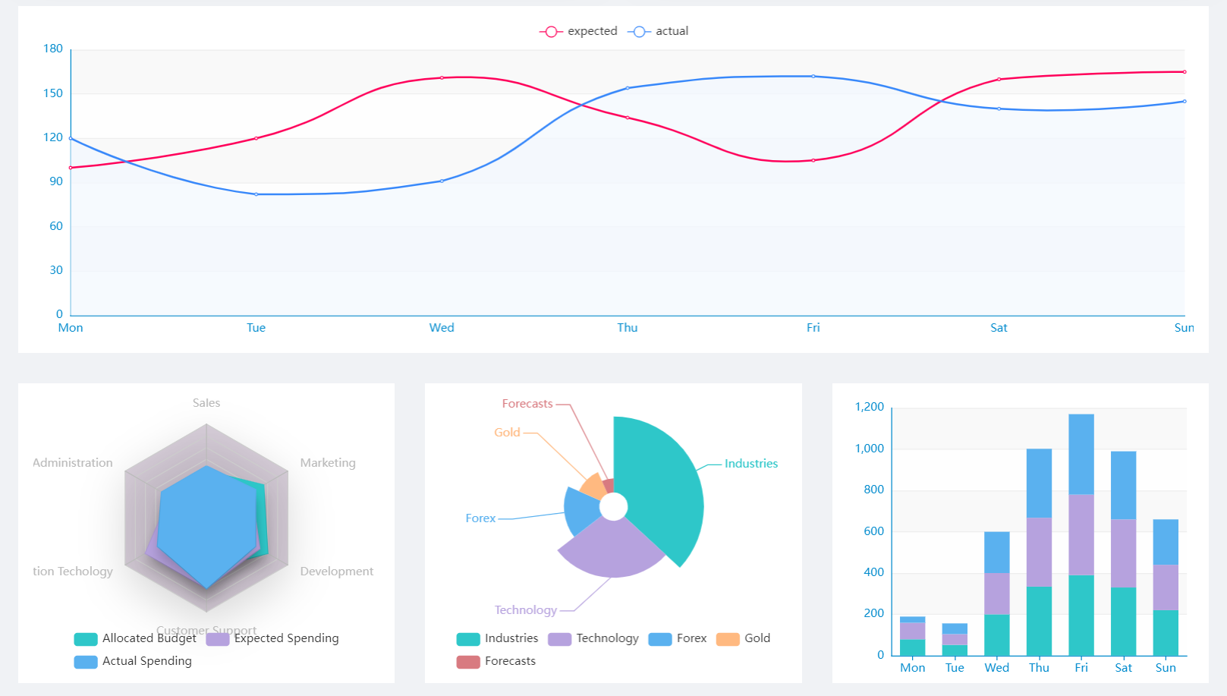Toggle Allocated Budget radar legend
Image resolution: width=1227 pixels, height=696 pixels.
pos(135,638)
